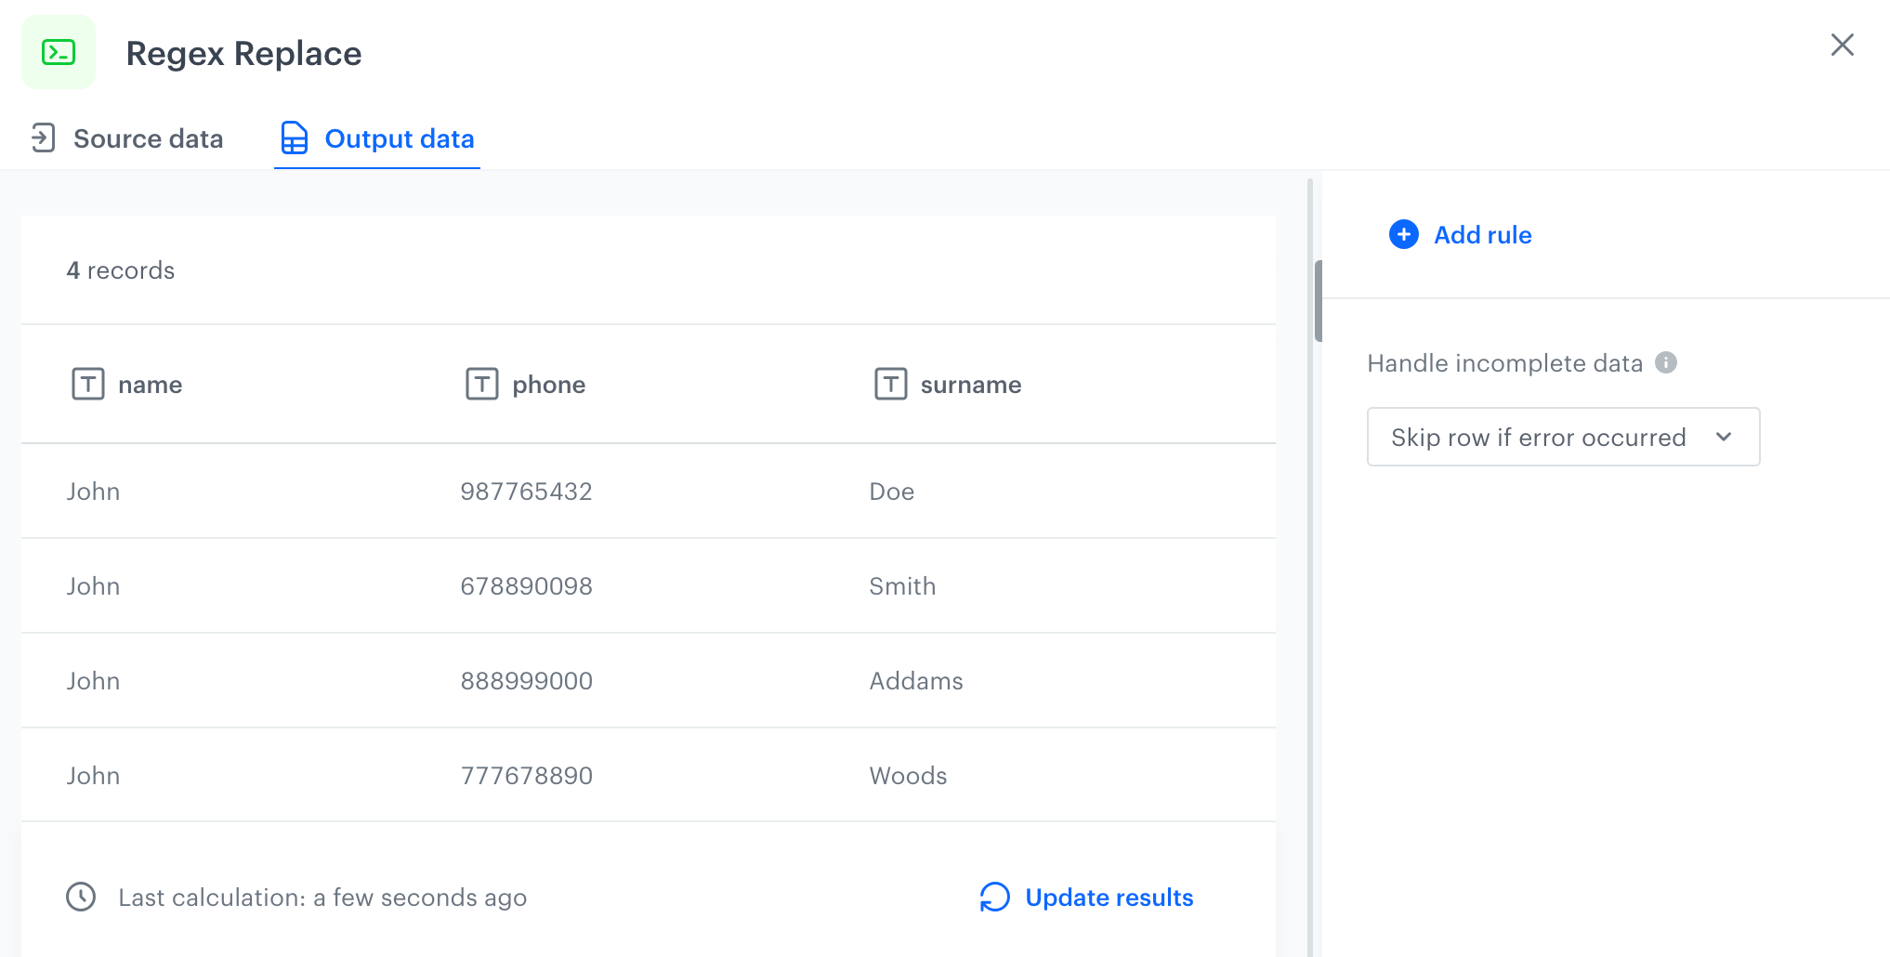
Task: Select the Output data tab
Action: pyautogui.click(x=399, y=139)
